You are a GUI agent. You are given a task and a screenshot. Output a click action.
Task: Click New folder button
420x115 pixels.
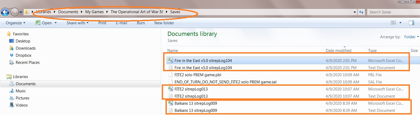point(164,23)
